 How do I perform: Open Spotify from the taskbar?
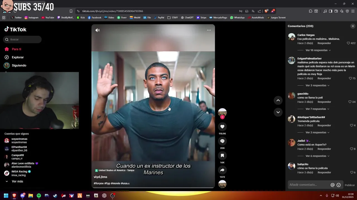point(39,196)
